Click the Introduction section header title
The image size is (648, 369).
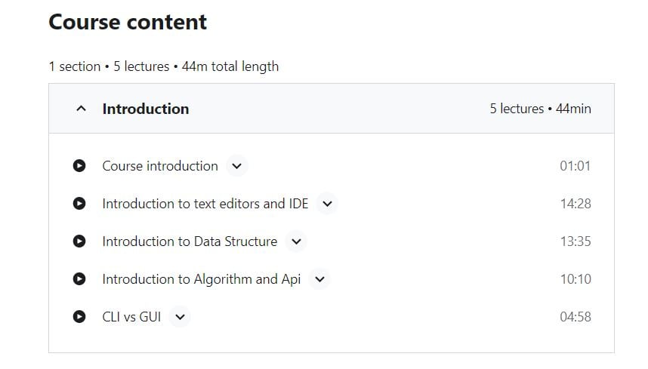146,109
